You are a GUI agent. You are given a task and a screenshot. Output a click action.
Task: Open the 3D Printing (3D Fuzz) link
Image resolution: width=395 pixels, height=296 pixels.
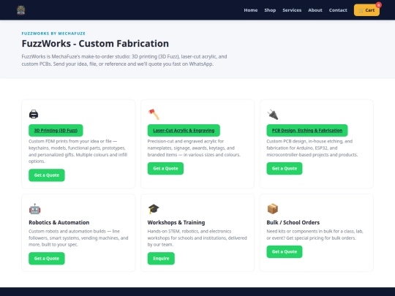click(x=56, y=130)
